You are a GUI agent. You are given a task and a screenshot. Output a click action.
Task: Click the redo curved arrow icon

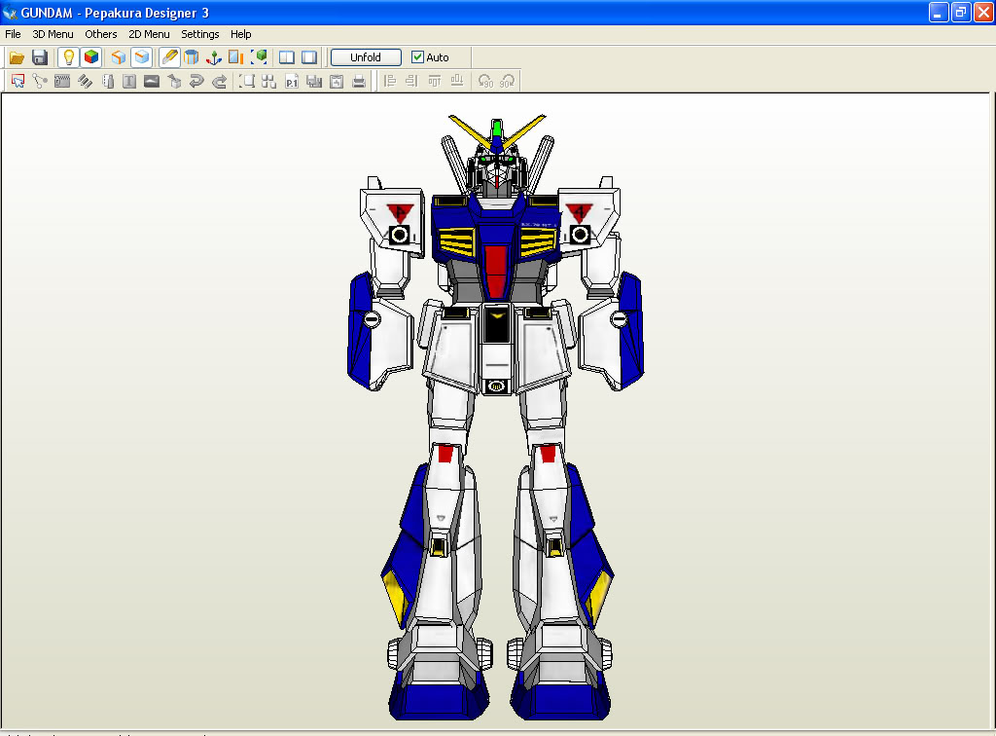point(219,81)
